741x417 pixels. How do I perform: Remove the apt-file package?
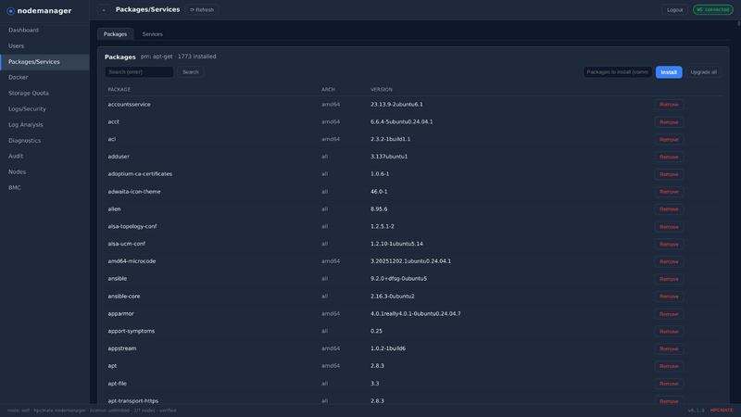(x=669, y=384)
